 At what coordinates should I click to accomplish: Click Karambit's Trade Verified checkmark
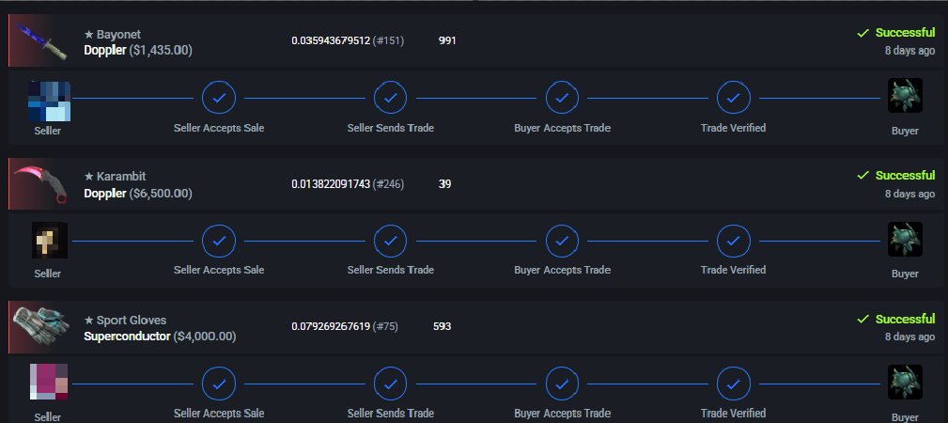click(x=734, y=241)
